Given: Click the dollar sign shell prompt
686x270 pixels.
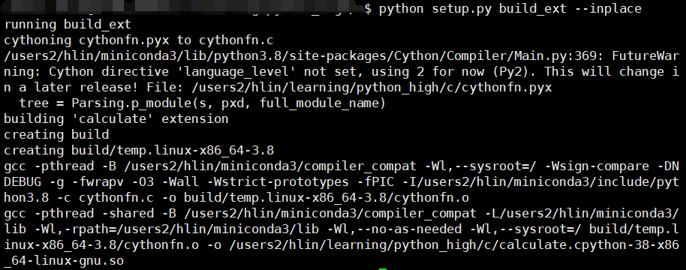Looking at the screenshot, I should [x=368, y=9].
